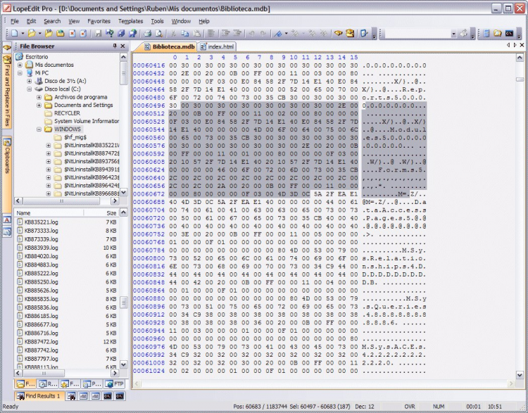Viewport: 528px width, 413px height.
Task: Click the New file toolbar icon
Action: pyautogui.click(x=13, y=33)
